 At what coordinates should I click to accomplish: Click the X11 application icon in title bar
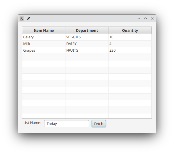tap(22, 18)
